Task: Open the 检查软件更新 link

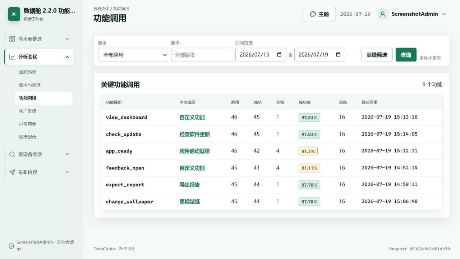Action: point(195,134)
